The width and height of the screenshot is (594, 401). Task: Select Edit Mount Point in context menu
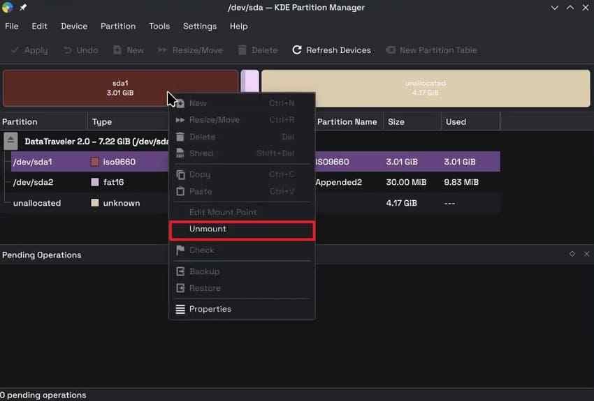[242, 213]
